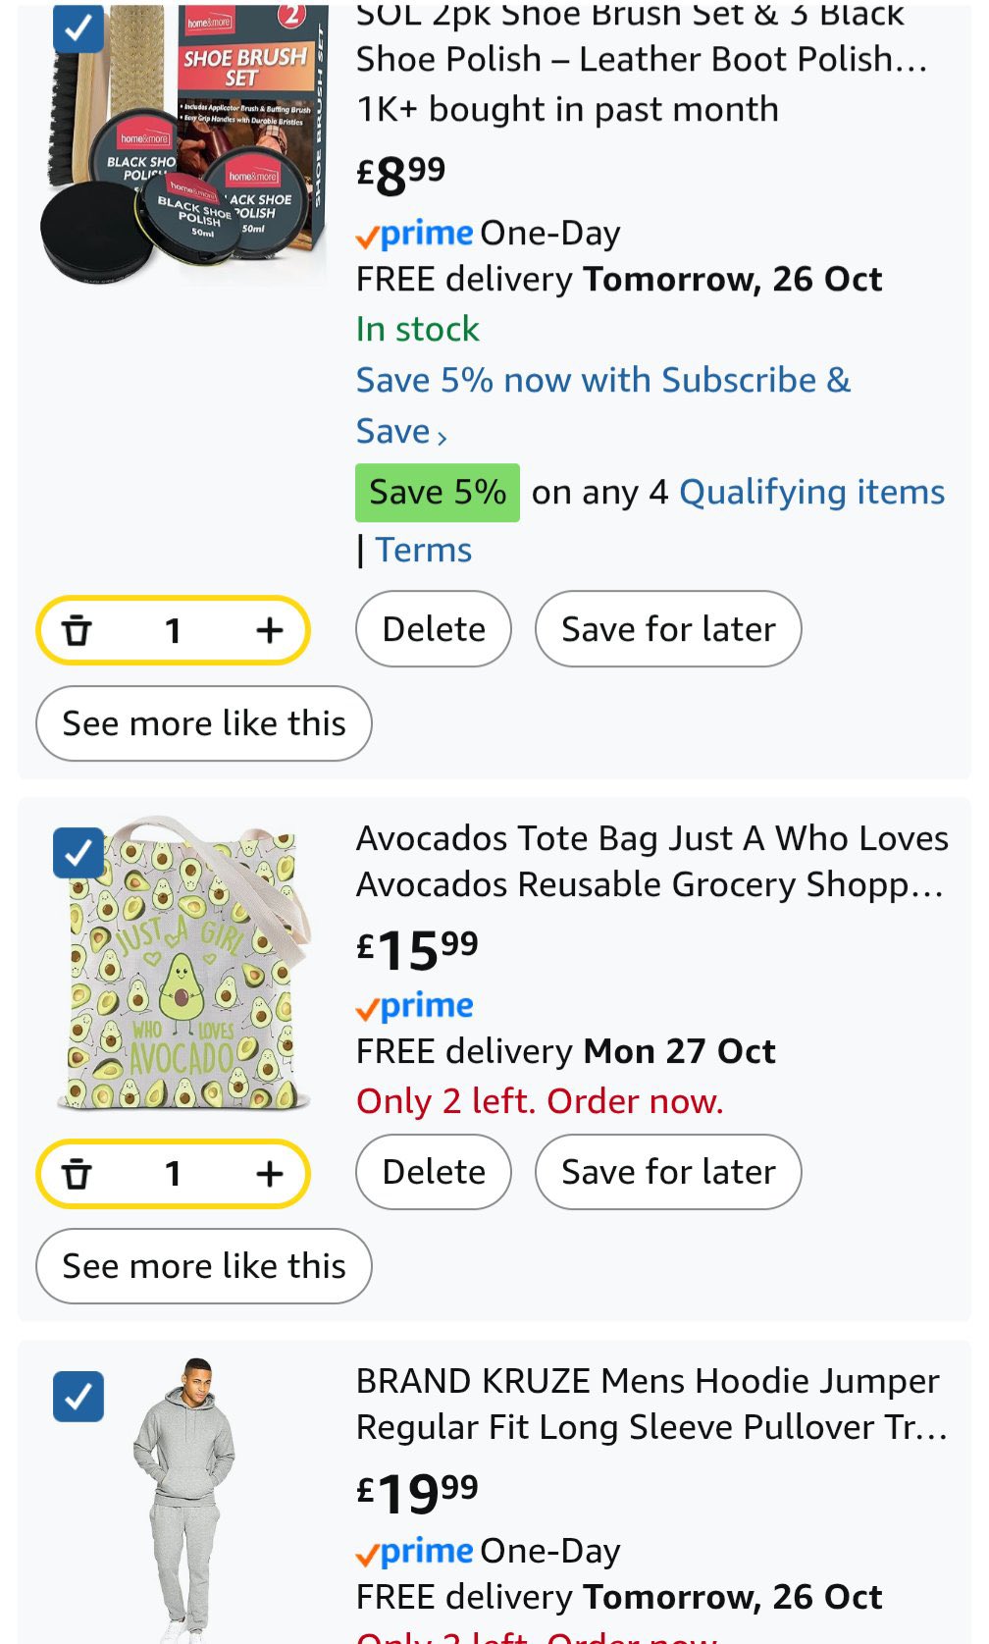Uncheck the shoe brush set checkbox

(78, 28)
